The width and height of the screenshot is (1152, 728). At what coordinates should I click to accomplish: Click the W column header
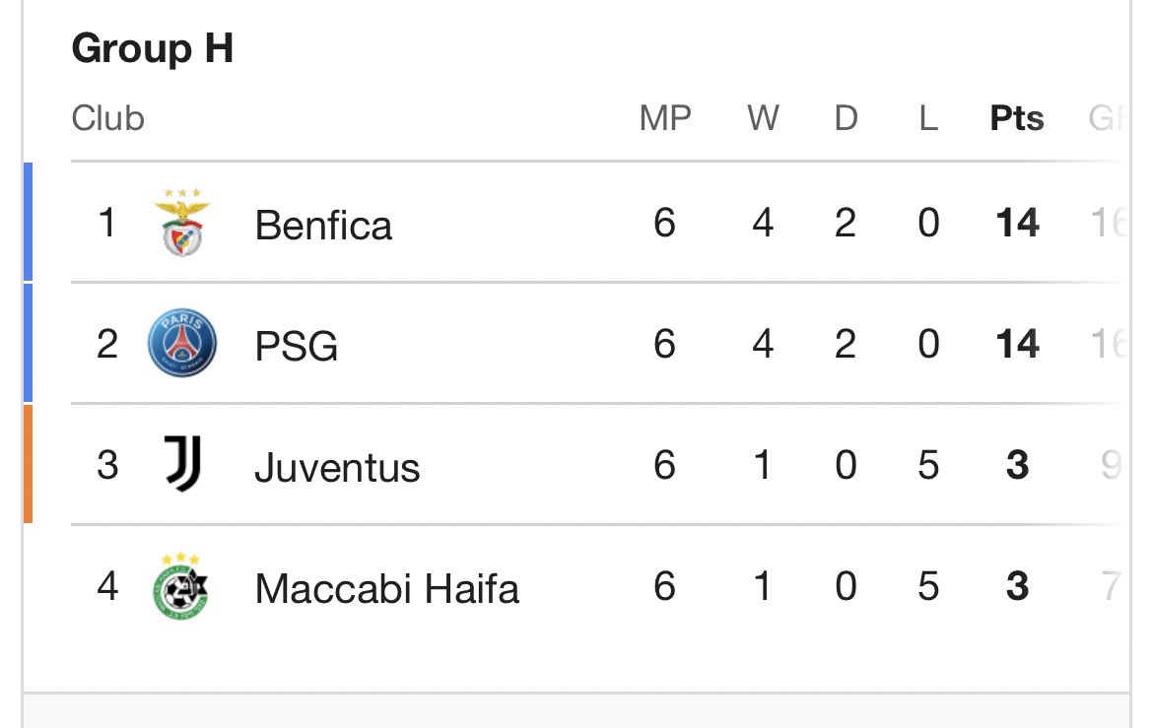click(764, 118)
